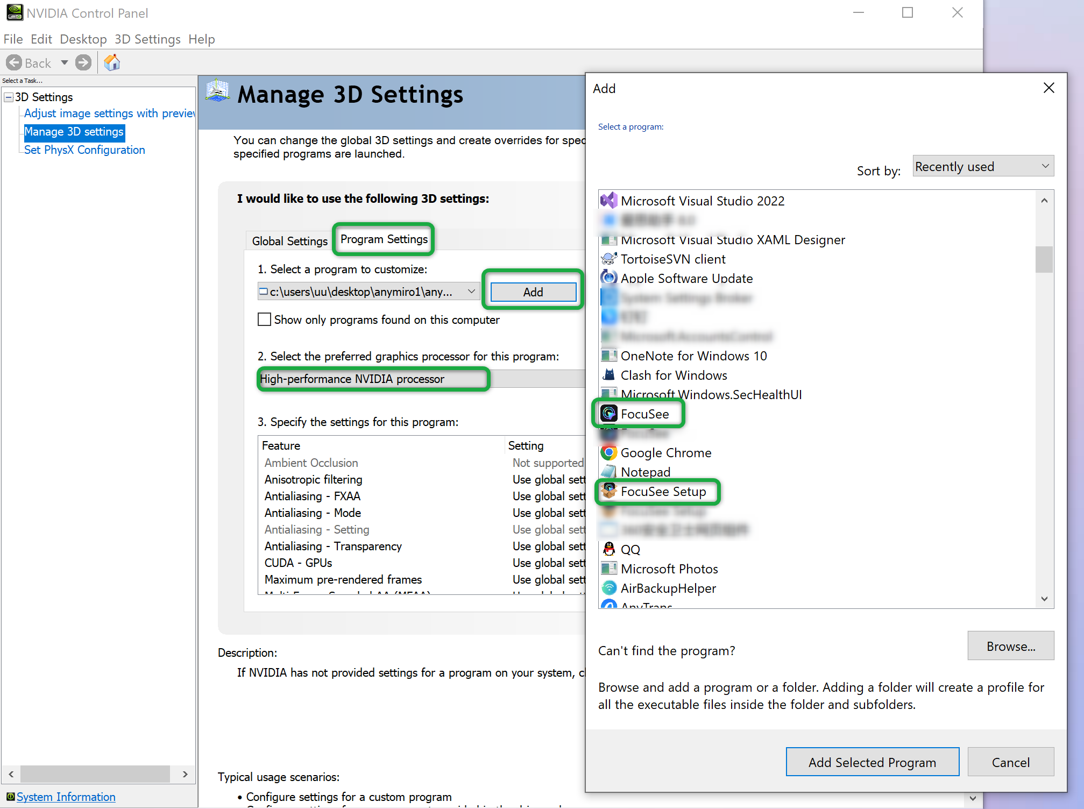Enable show only programs found on this computer
Image resolution: width=1084 pixels, height=809 pixels.
coord(264,319)
